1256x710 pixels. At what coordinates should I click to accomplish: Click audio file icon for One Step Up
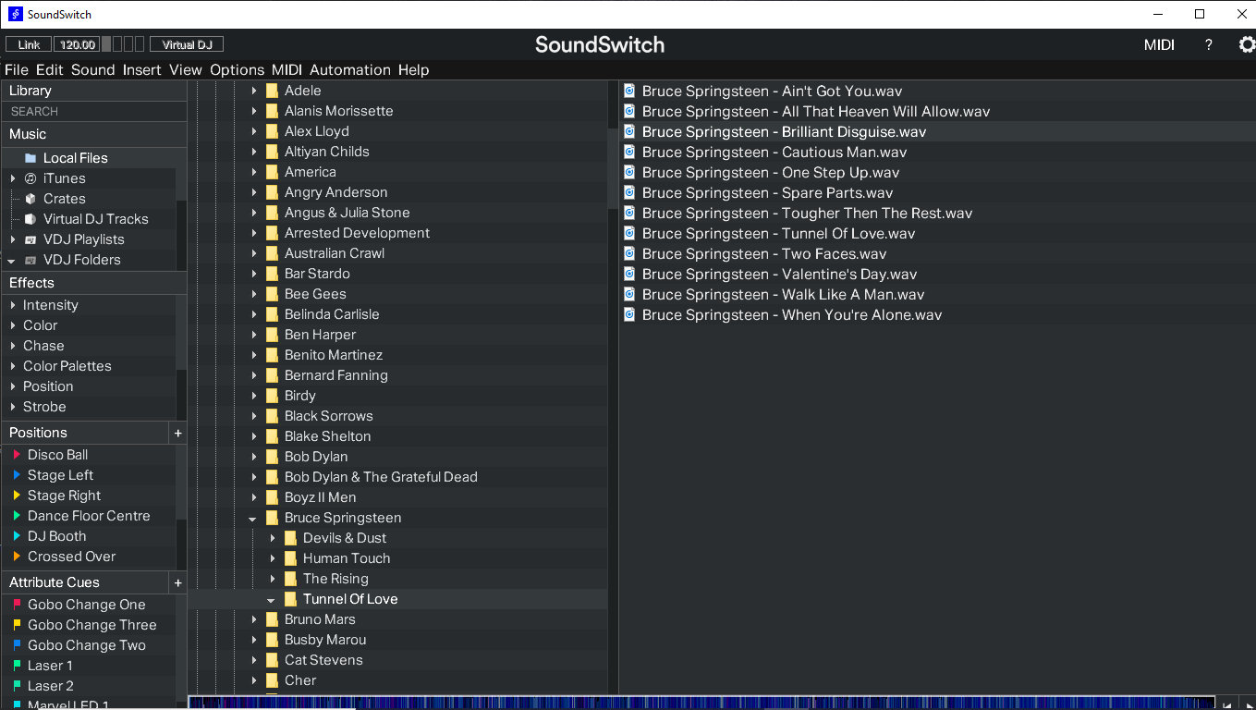[x=629, y=172]
